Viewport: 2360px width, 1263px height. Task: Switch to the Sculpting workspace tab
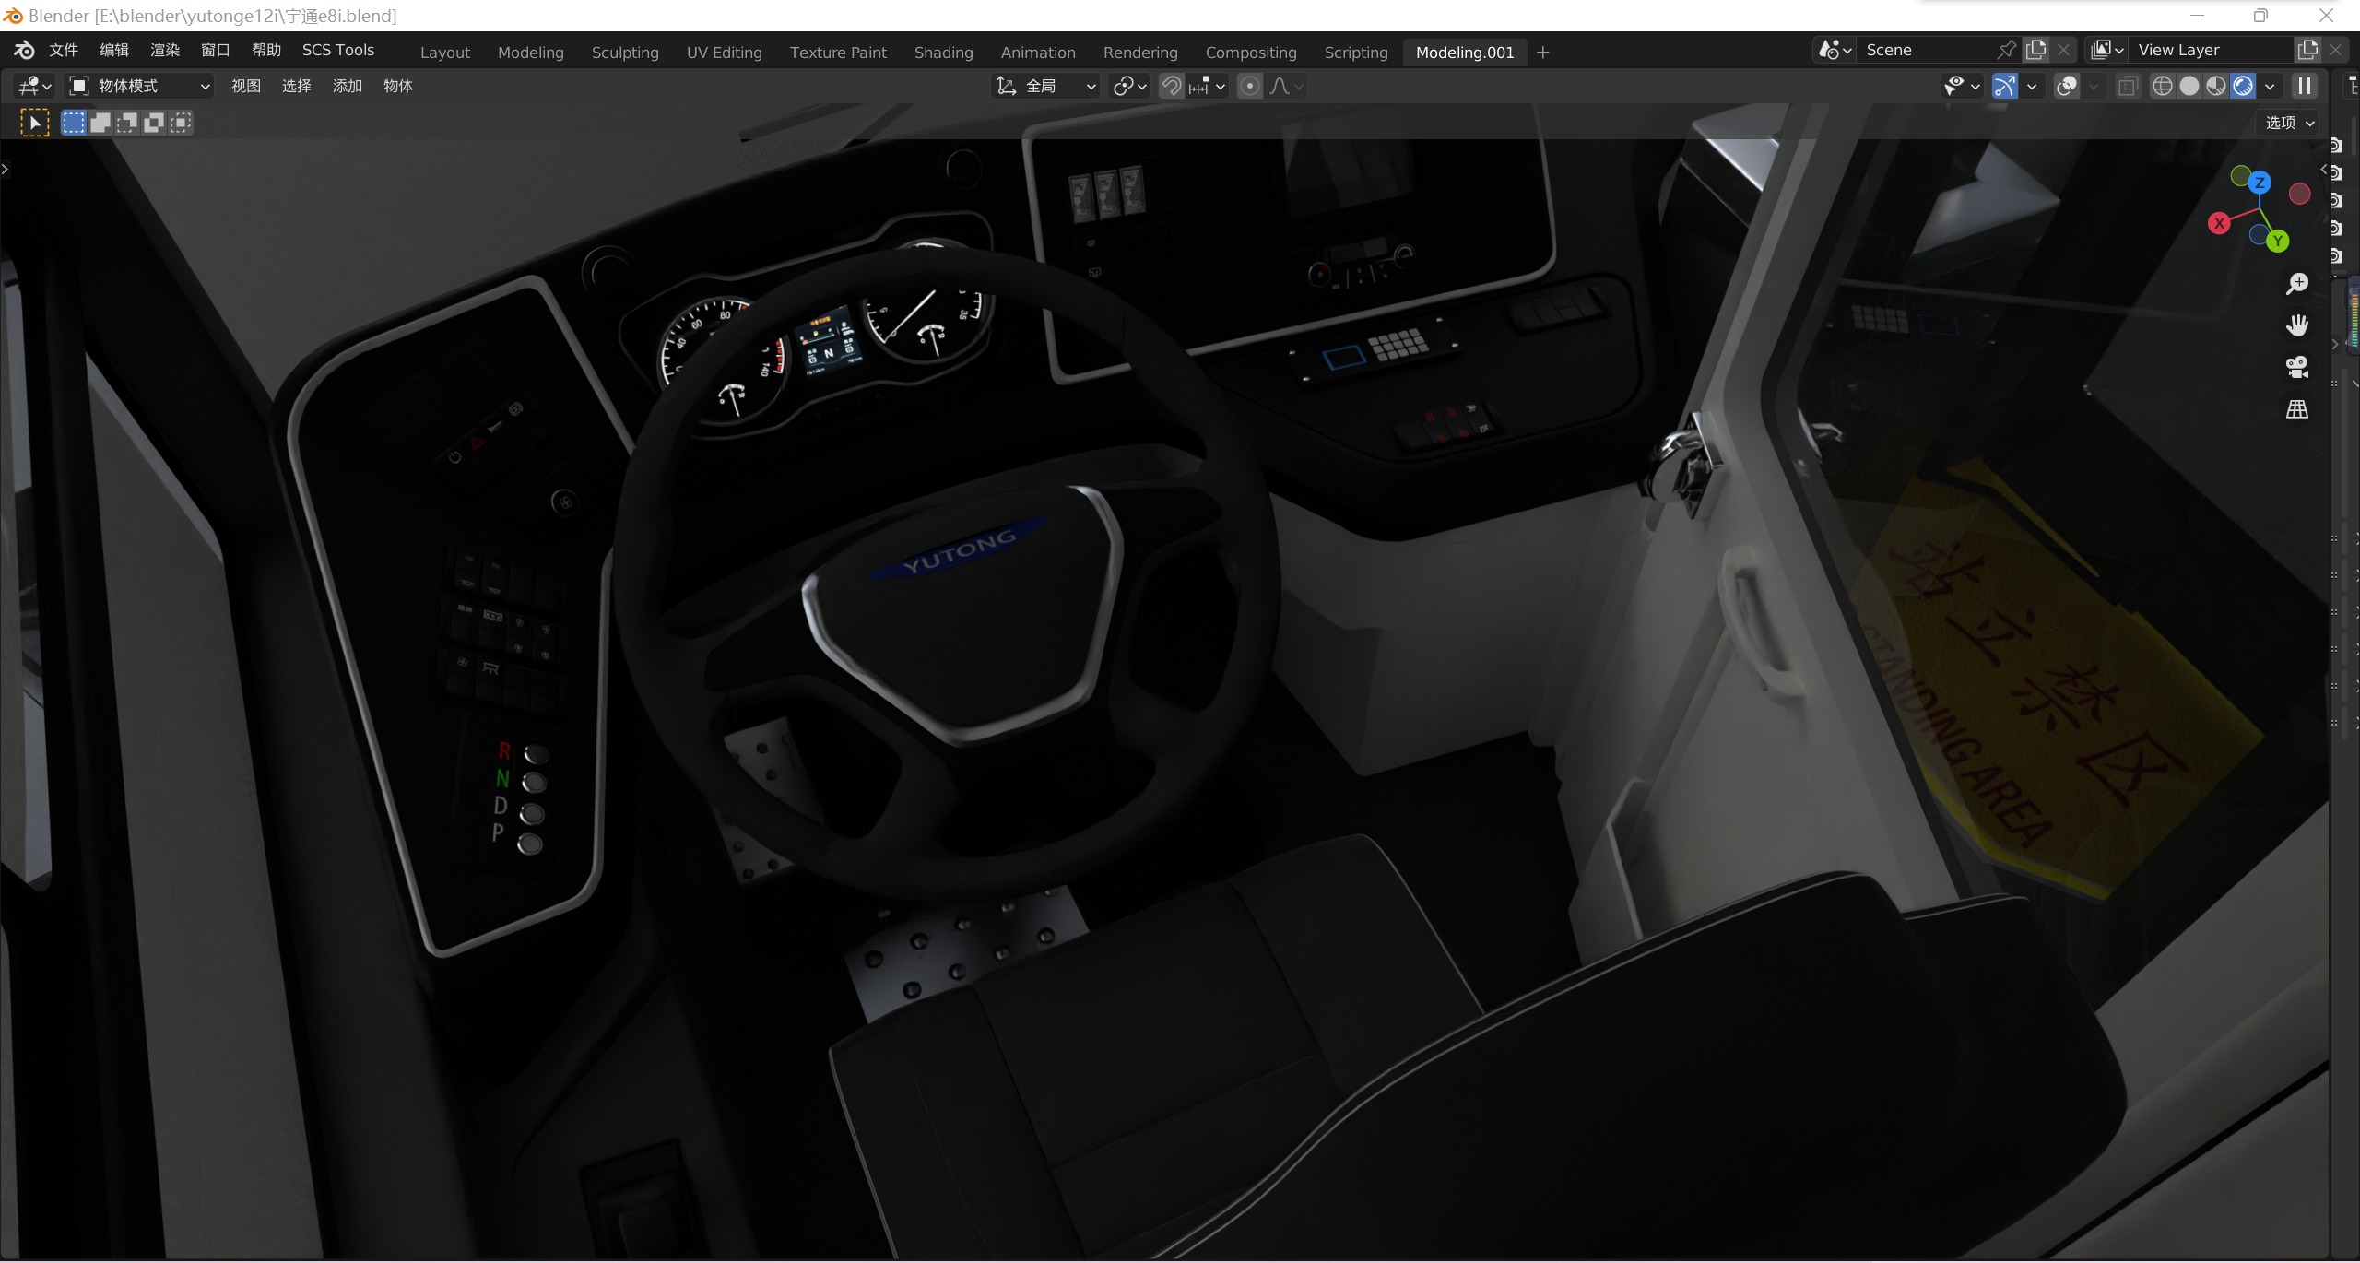(x=625, y=53)
